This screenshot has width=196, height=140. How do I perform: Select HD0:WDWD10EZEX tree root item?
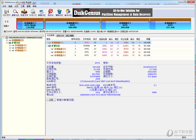(x=25, y=38)
